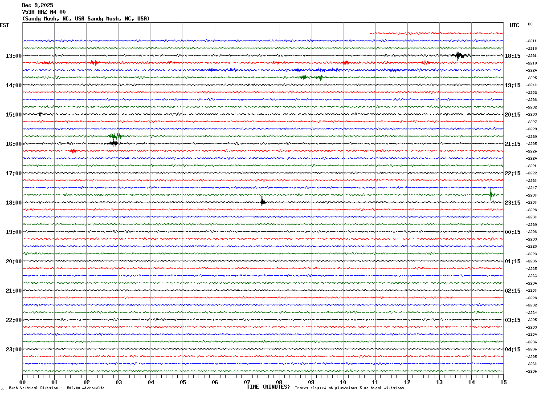Click the 'Traces clipped' footer note
The width and height of the screenshot is (539, 394).
click(349, 388)
